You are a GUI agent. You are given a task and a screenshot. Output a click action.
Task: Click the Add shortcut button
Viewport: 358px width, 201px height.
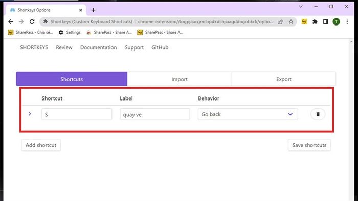[41, 145]
